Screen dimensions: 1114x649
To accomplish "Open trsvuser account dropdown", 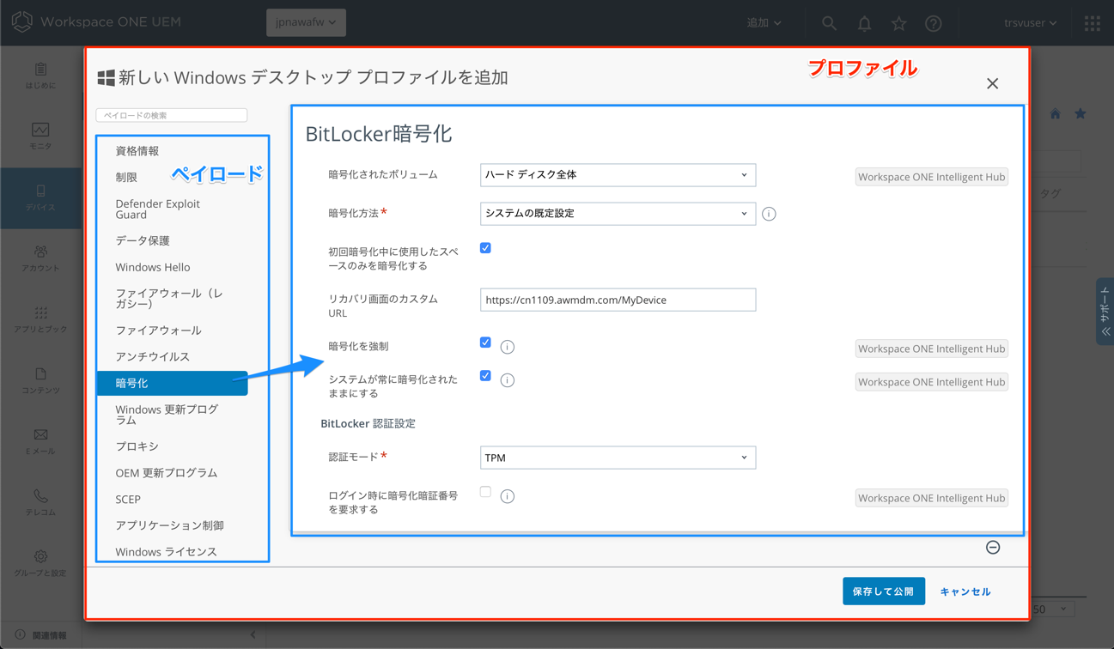I will 1031,23.
